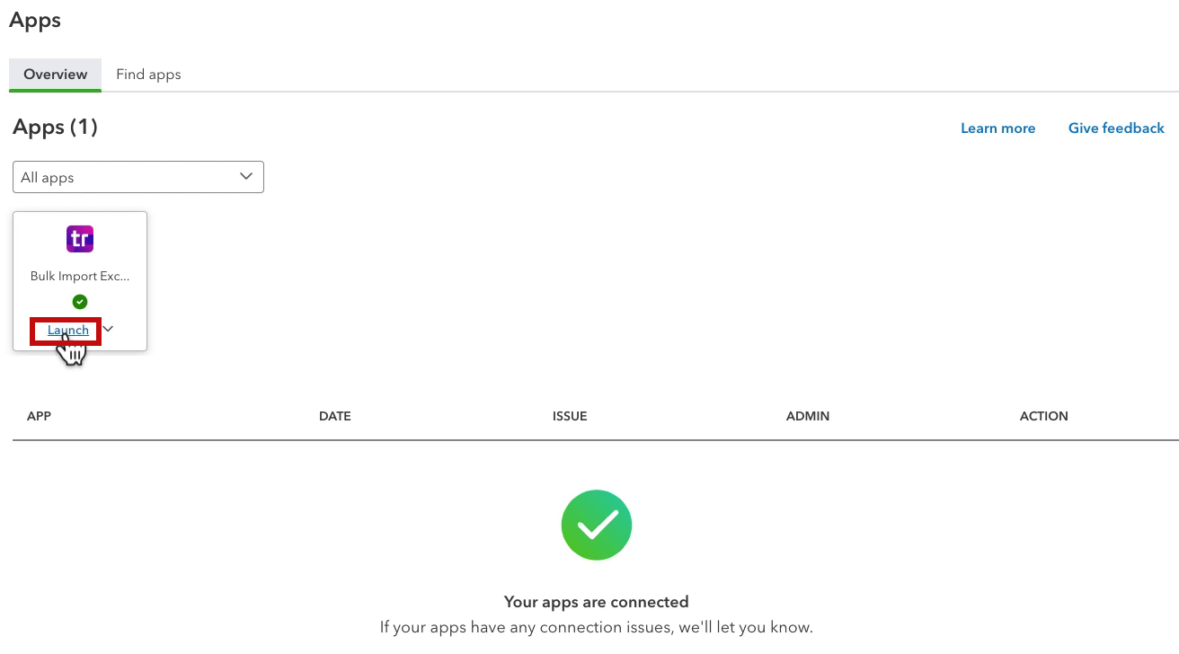Click the Give feedback link
Viewport: 1179px width, 654px height.
click(1116, 128)
